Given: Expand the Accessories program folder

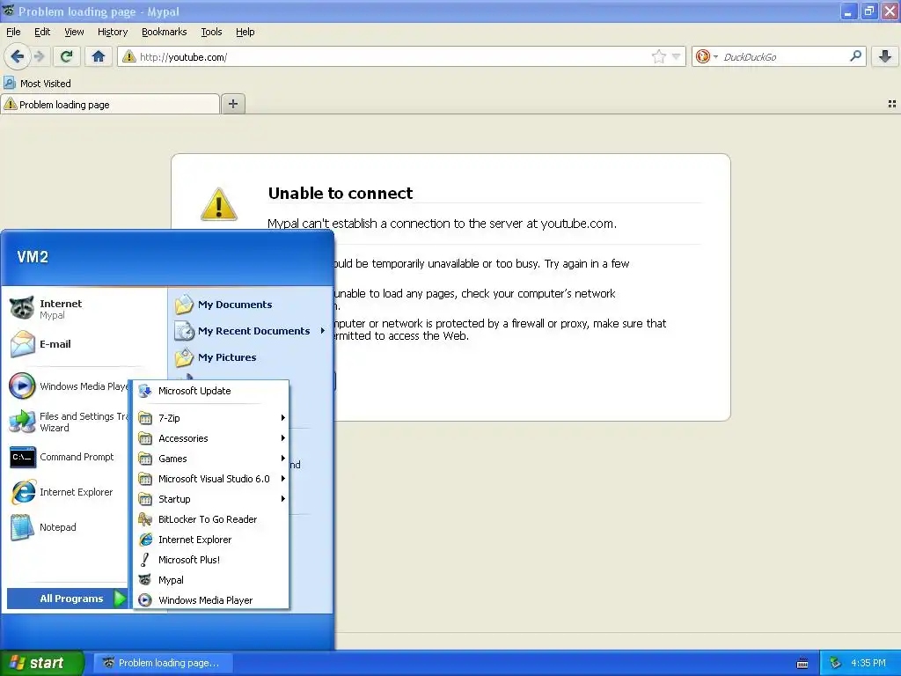Looking at the screenshot, I should point(211,438).
